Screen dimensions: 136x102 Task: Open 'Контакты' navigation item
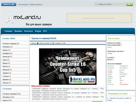pos(29,31)
